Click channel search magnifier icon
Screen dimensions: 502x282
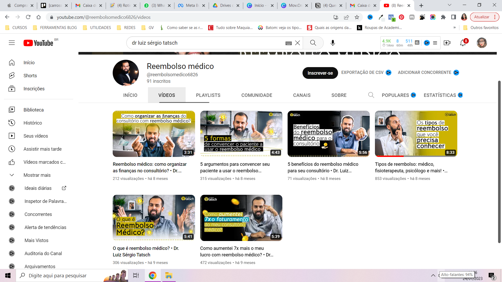click(371, 95)
